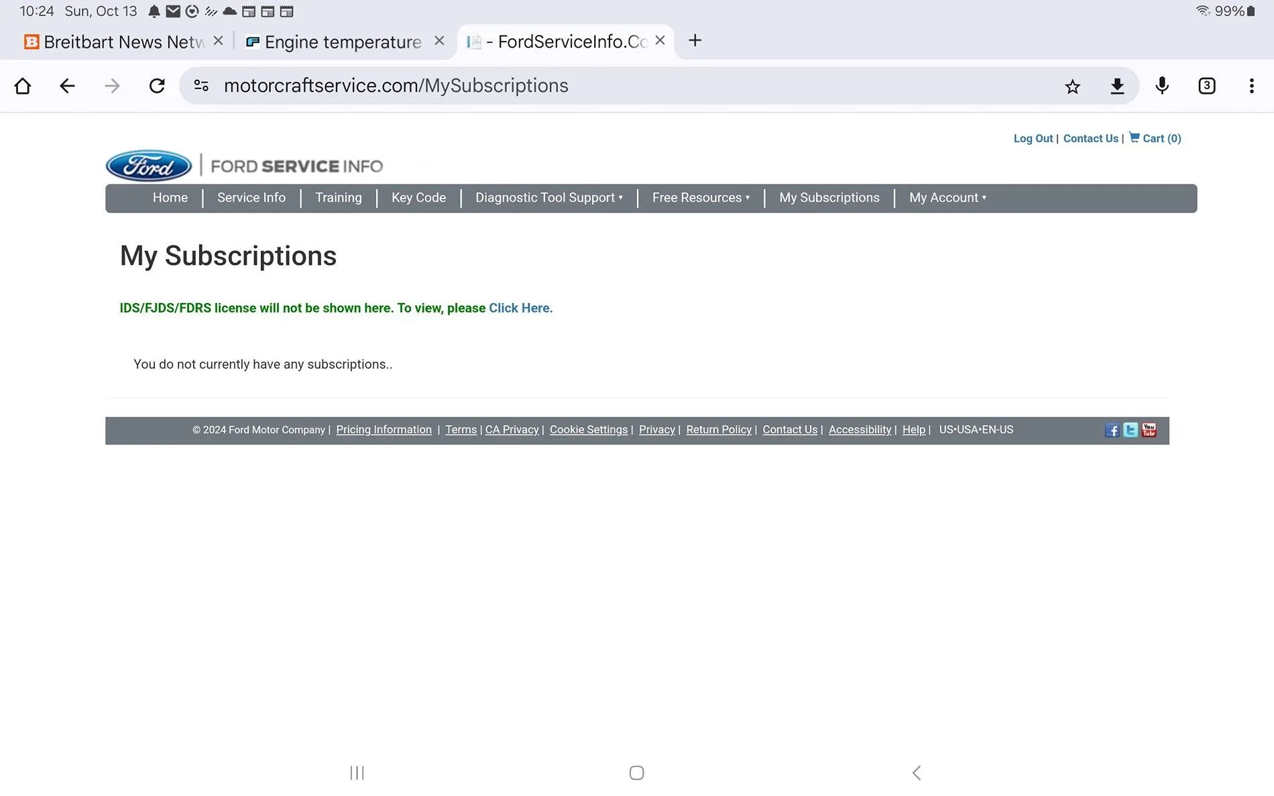Close the Breitbart News Network tab
The image size is (1274, 796).
[218, 41]
